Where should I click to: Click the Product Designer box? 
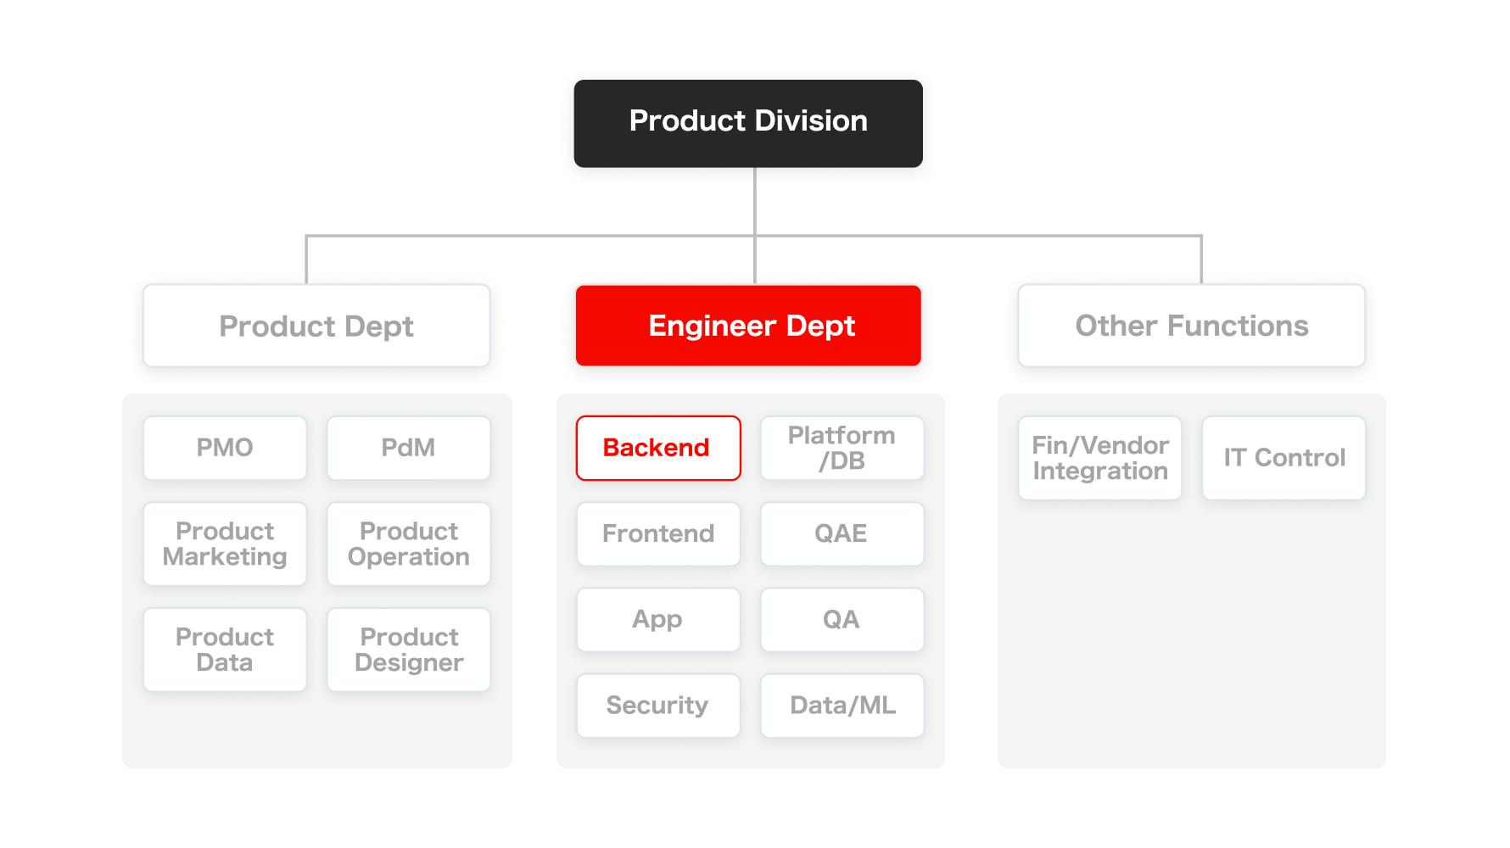click(x=408, y=650)
